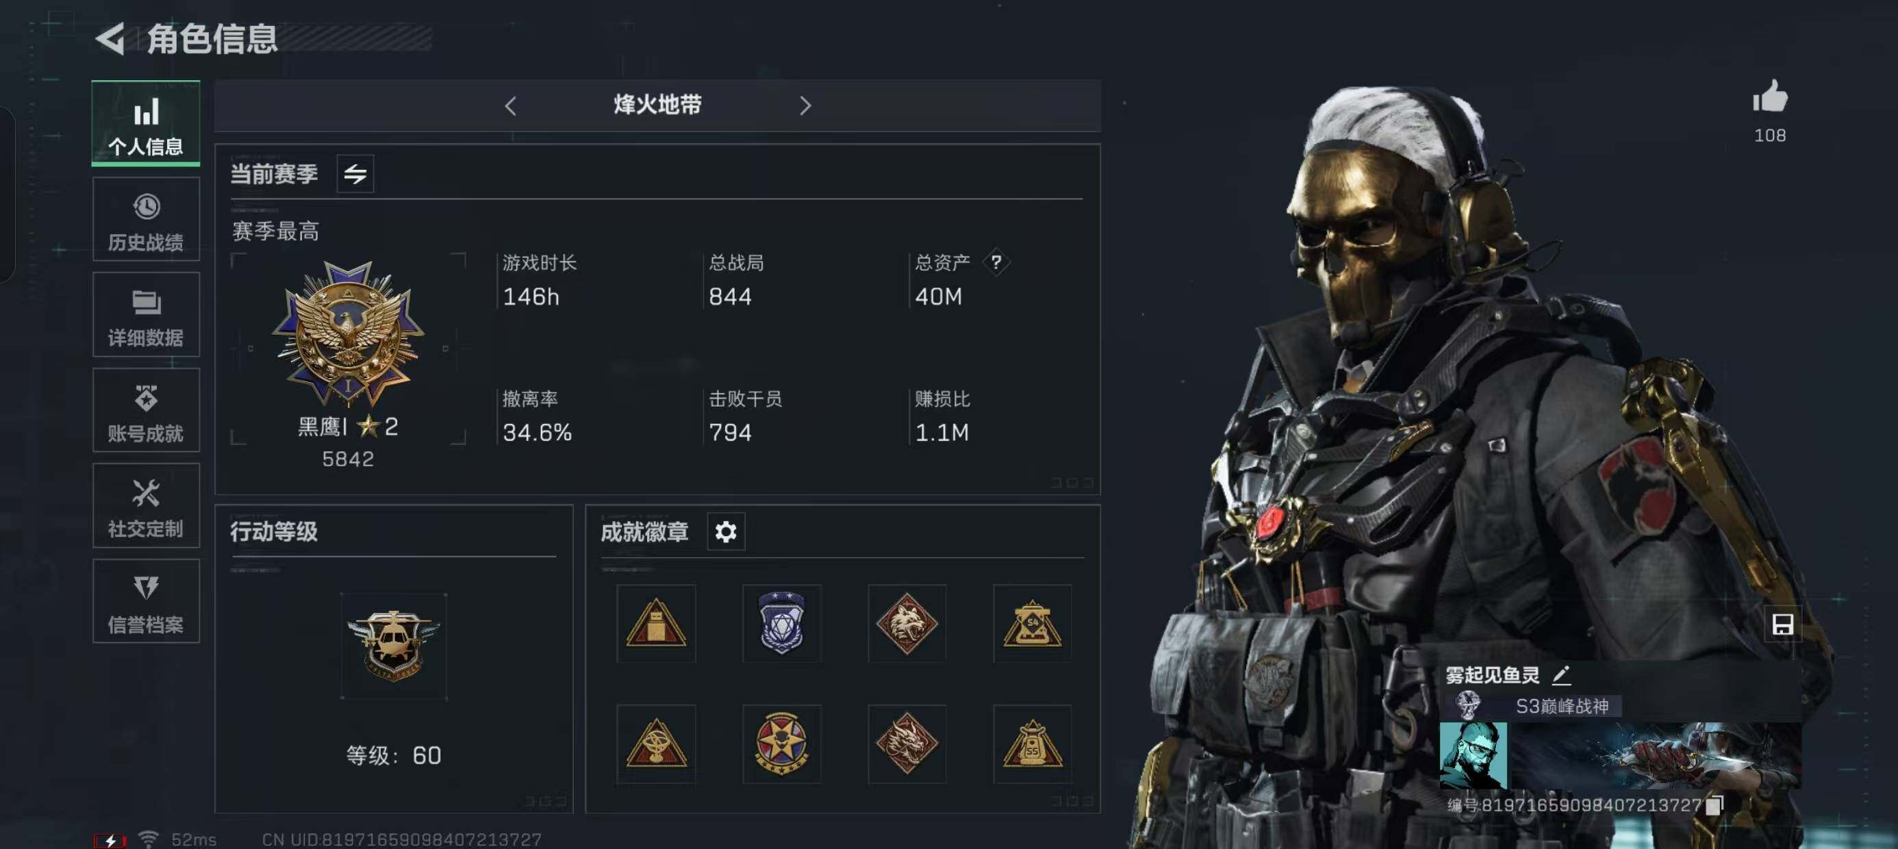
Task: Click the level 60 operation rank badge
Action: 394,646
